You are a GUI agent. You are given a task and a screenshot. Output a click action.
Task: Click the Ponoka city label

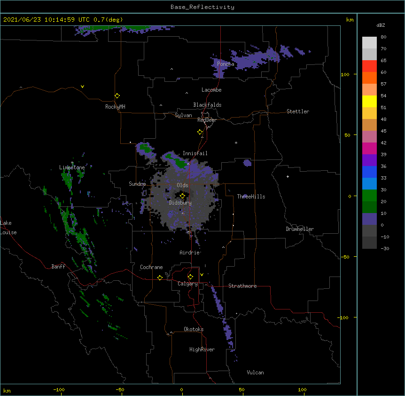coord(226,64)
